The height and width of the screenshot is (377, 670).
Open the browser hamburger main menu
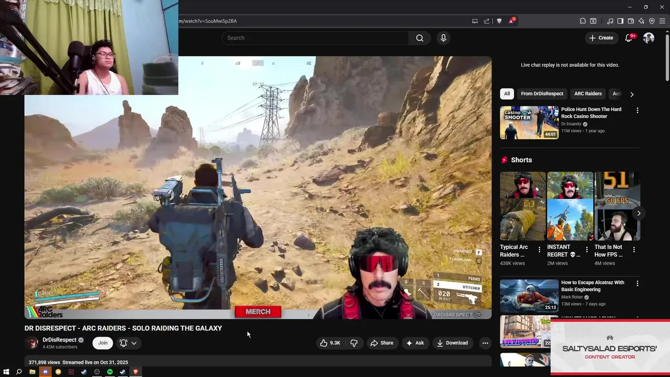(x=662, y=21)
